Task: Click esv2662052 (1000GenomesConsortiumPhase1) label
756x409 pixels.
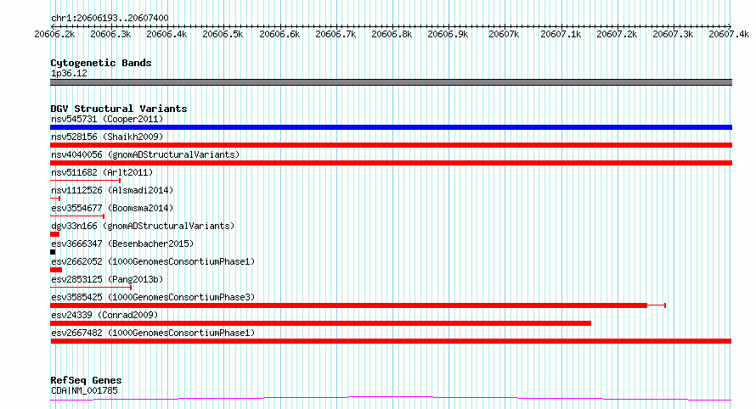Action: click(x=153, y=261)
